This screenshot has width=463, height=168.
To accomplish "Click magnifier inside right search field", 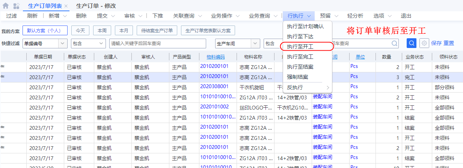I will (x=394, y=43).
